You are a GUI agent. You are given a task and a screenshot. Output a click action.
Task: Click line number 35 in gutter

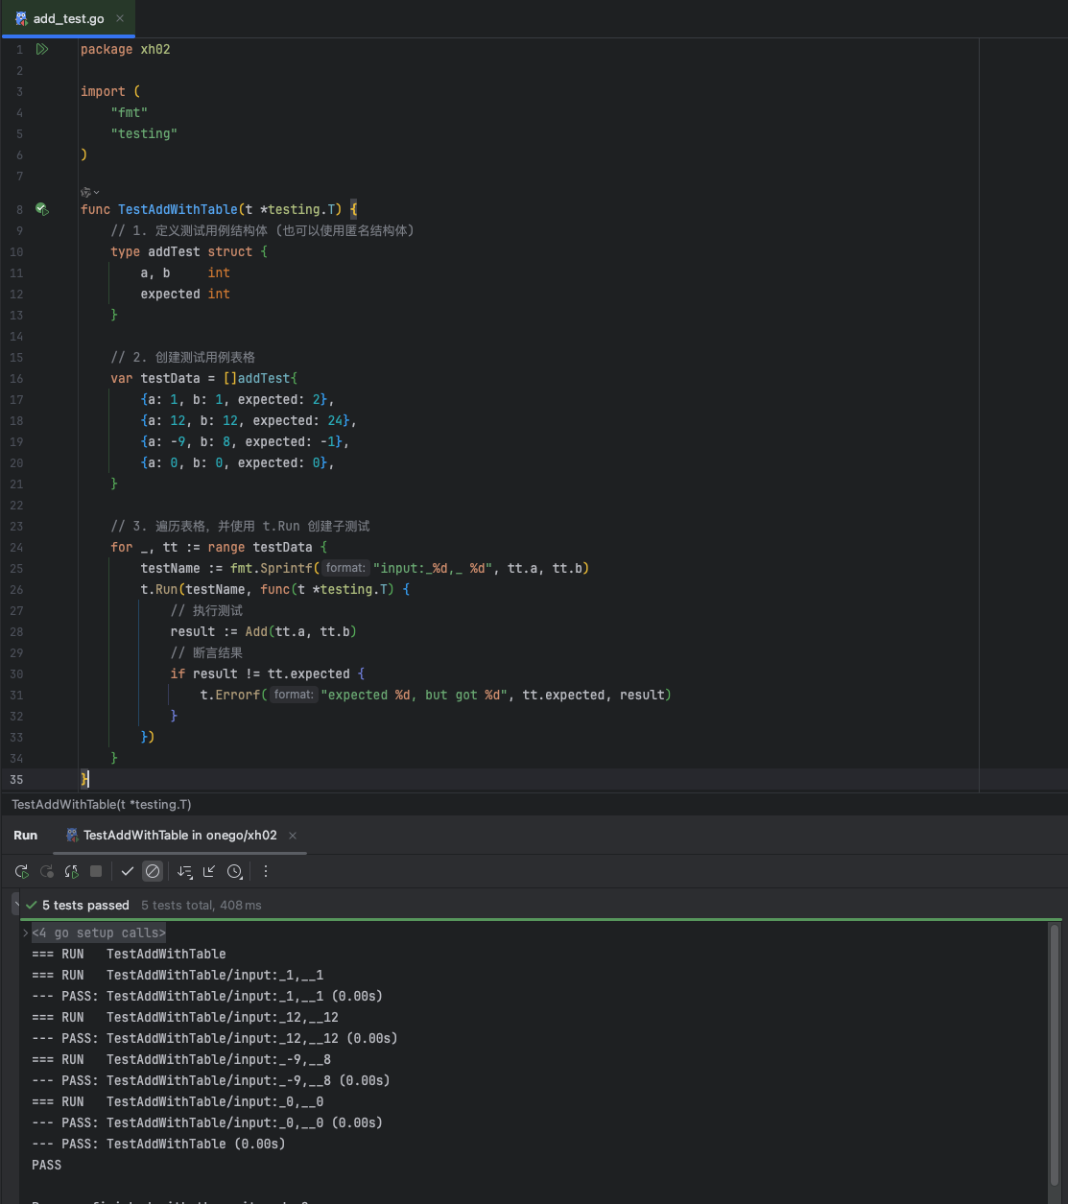16,779
